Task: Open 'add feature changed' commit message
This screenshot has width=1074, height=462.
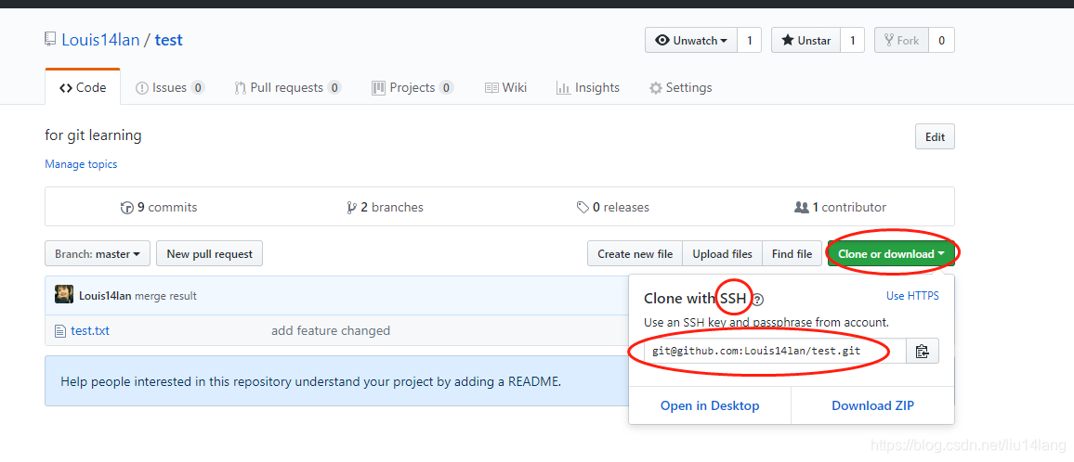Action: coord(331,331)
